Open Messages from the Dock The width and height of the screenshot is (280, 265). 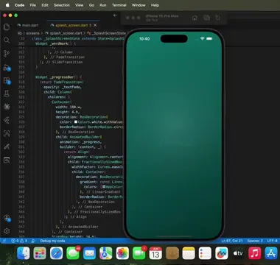[73, 253]
